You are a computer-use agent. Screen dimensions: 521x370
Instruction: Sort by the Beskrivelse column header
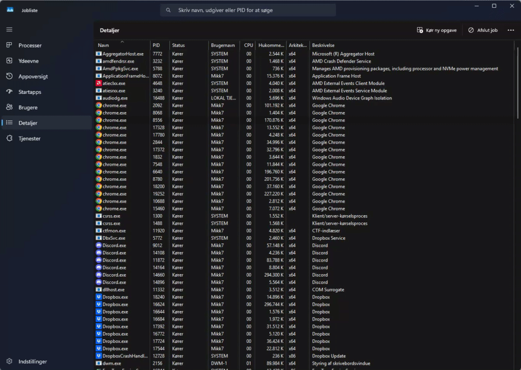pyautogui.click(x=412, y=45)
